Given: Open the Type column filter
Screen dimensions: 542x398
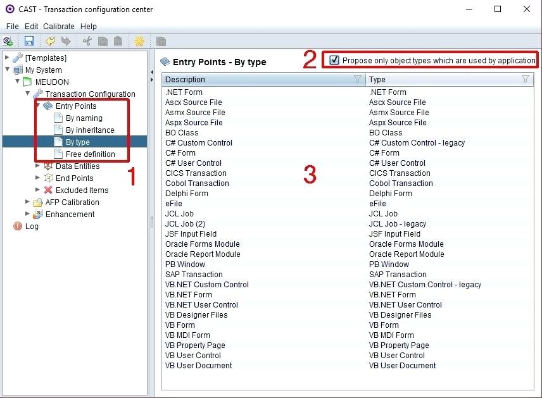Looking at the screenshot, I should 525,80.
